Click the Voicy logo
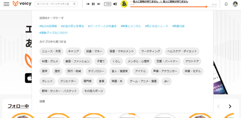 (x=22, y=4)
